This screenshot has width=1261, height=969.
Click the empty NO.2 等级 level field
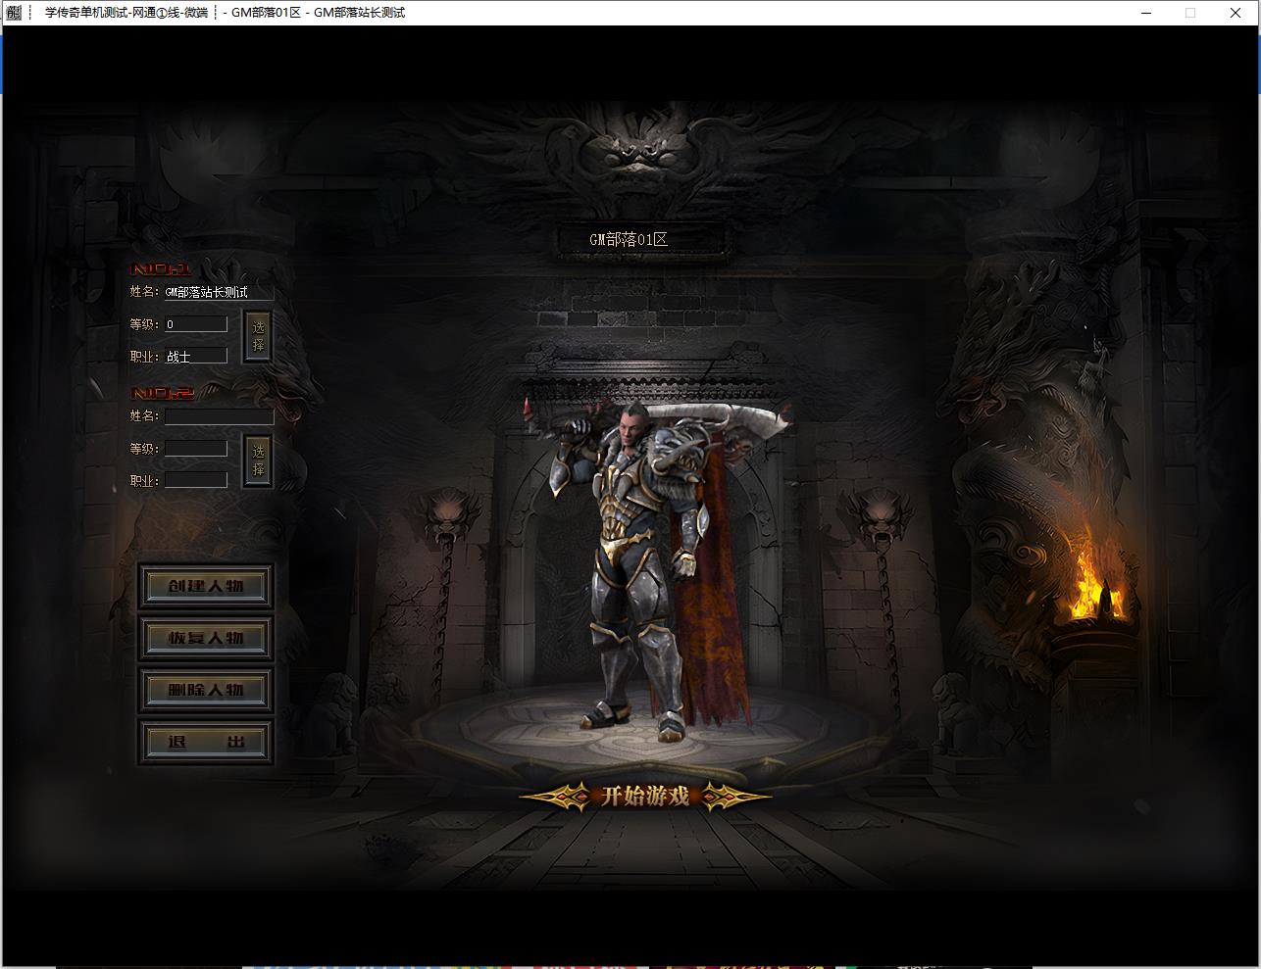[196, 449]
